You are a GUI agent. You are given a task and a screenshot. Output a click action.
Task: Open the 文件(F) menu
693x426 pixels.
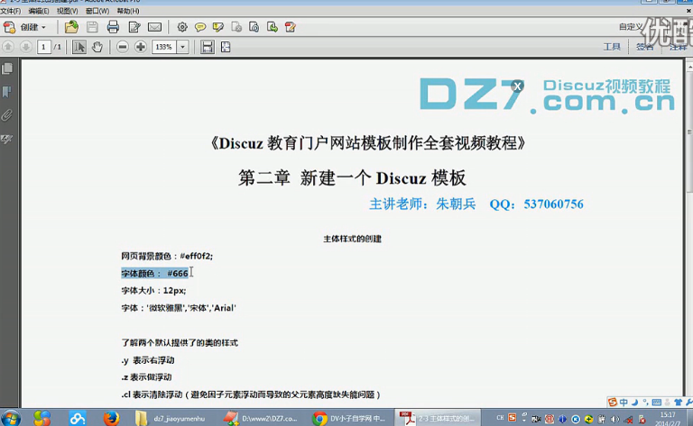tap(11, 11)
